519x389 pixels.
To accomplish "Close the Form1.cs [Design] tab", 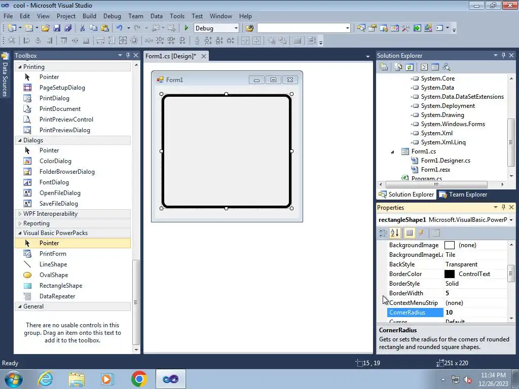I will [x=204, y=56].
